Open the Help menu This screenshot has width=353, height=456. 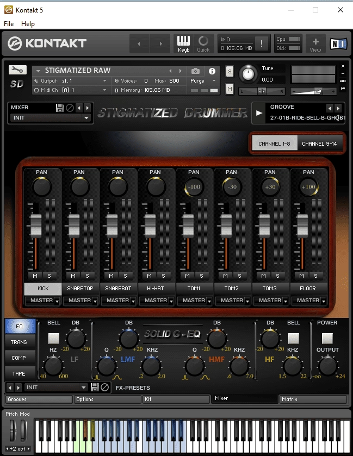[x=28, y=24]
